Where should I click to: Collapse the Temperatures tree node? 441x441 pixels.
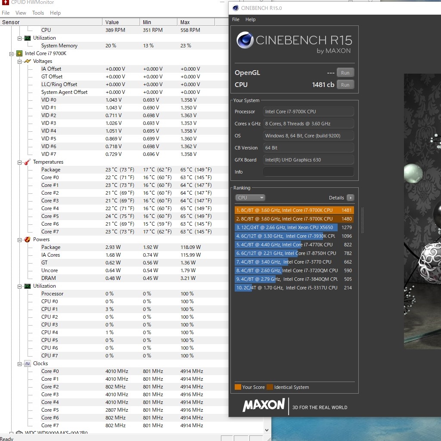19,162
